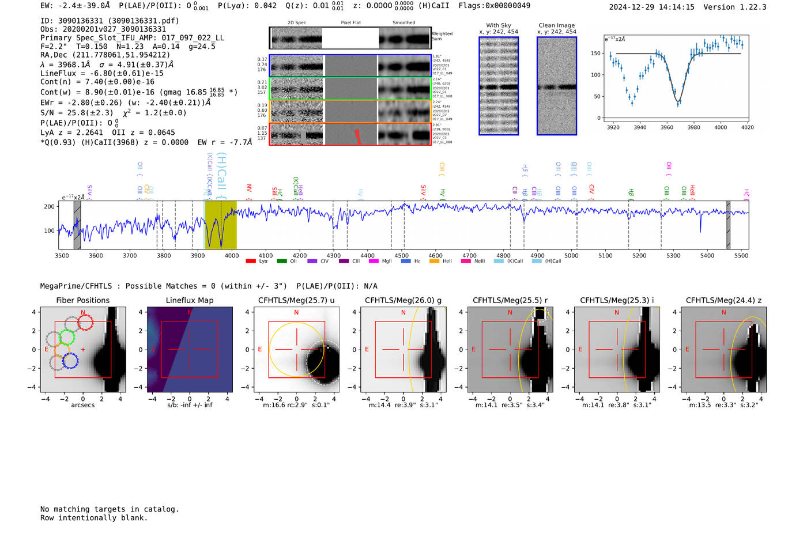The image size is (807, 549).
Task: Click the blue fiber circle in Fiber Positions
Action: [x=70, y=361]
